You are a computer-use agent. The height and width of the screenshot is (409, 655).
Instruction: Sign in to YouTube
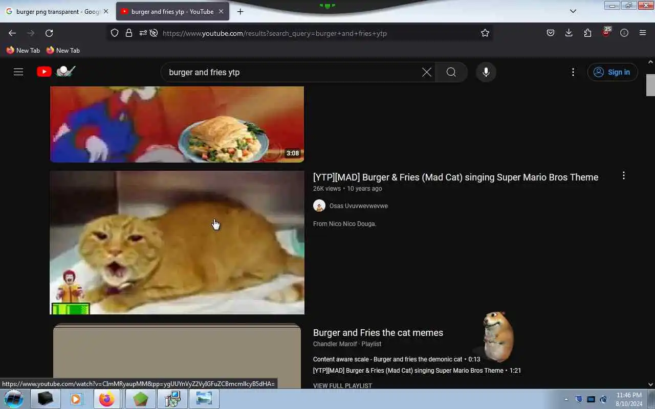tap(613, 72)
